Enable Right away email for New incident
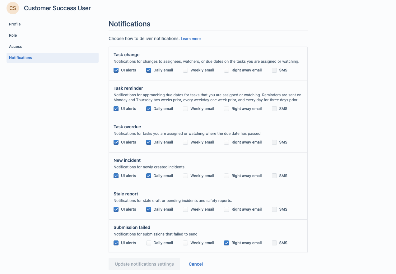Image resolution: width=396 pixels, height=274 pixels. tap(226, 176)
